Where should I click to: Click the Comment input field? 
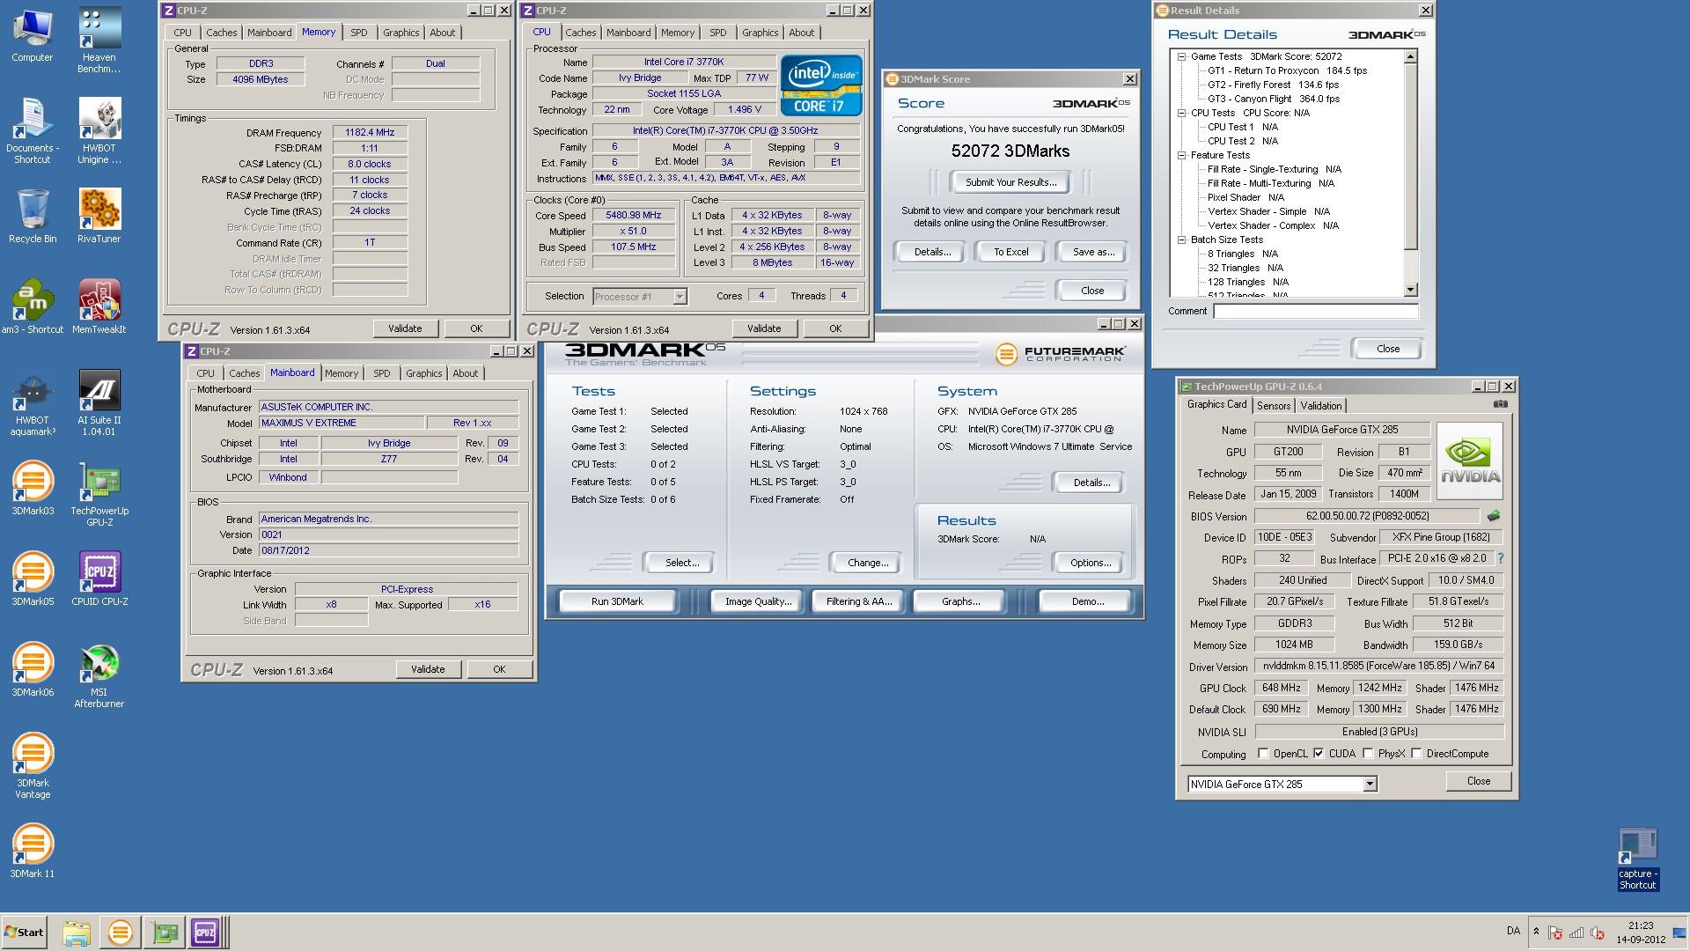click(x=1315, y=311)
